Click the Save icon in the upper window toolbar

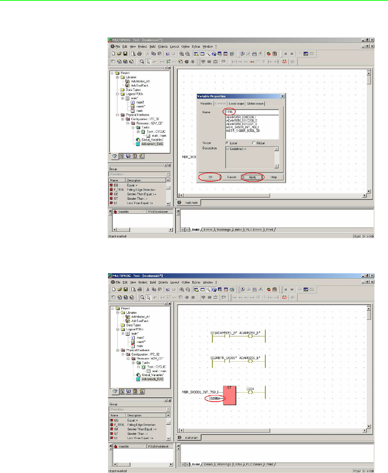(125, 54)
